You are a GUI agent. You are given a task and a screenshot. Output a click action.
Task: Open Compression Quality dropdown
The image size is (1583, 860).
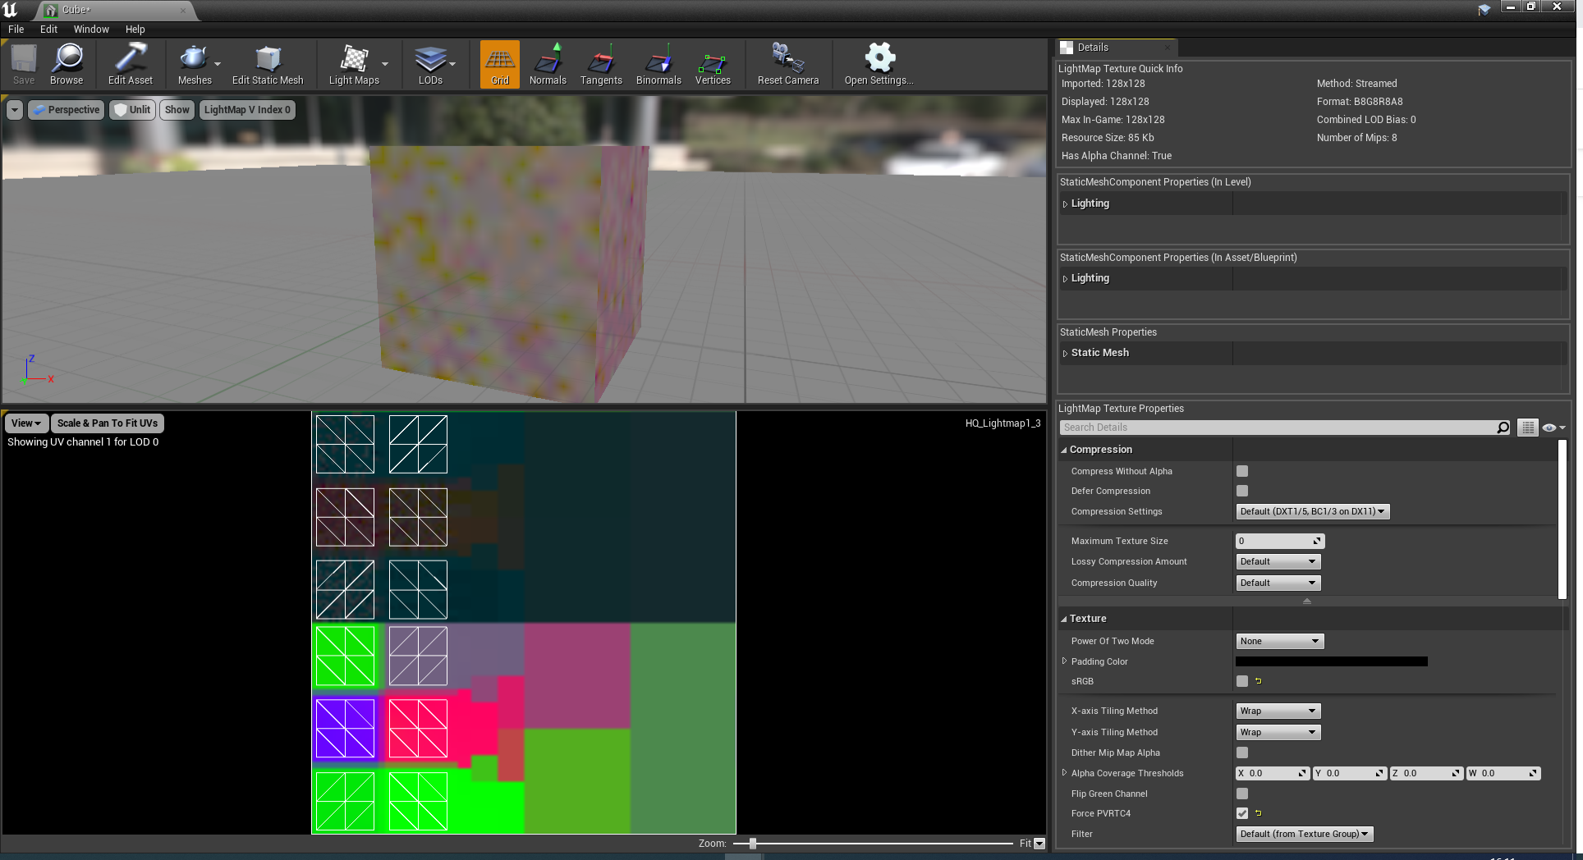(x=1278, y=583)
